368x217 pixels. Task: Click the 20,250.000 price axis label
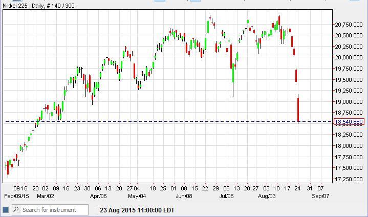coord(349,47)
